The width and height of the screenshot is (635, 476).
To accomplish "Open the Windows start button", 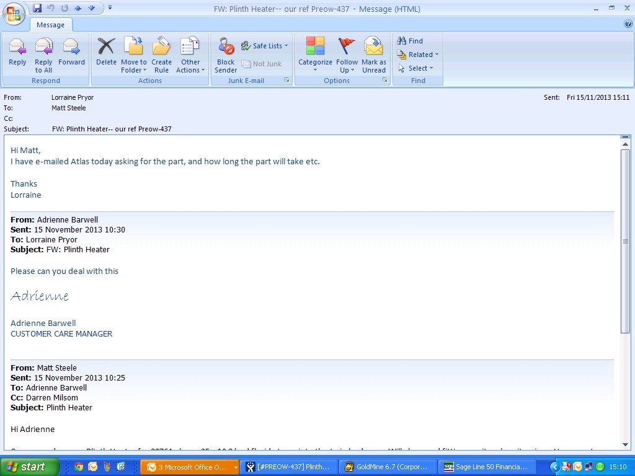I will (x=29, y=467).
